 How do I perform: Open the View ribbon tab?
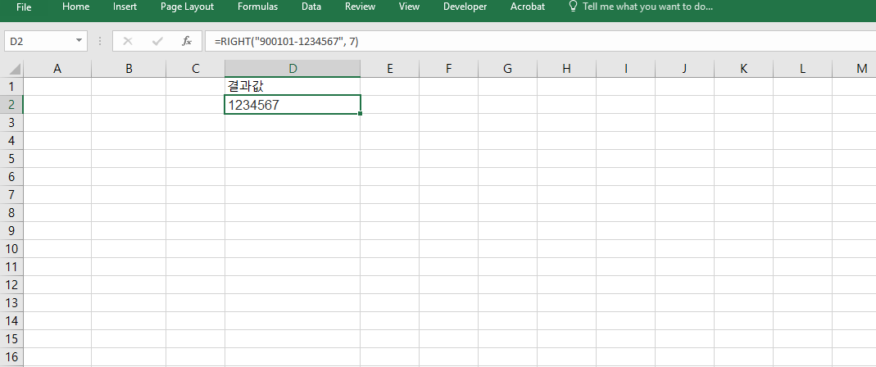410,7
